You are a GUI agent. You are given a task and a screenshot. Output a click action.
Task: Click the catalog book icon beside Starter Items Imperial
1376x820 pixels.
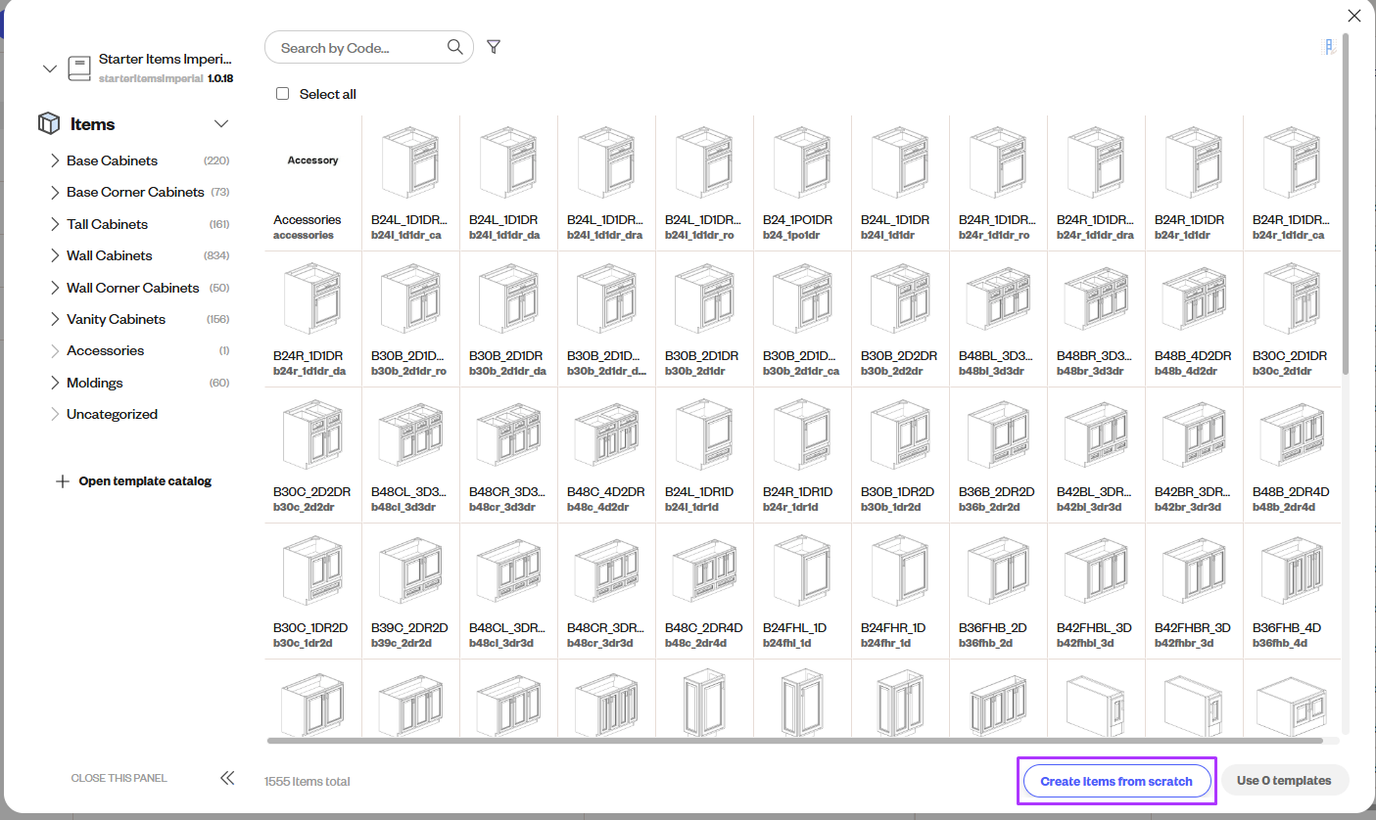(78, 68)
